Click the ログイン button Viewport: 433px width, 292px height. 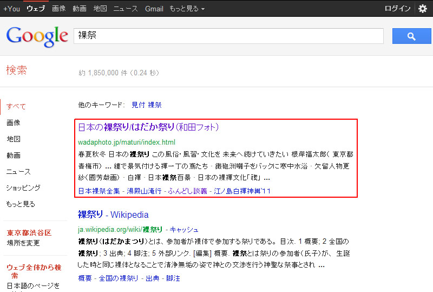point(397,9)
